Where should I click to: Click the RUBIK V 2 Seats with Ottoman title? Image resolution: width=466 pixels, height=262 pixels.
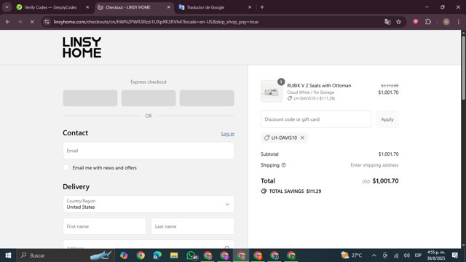(319, 86)
